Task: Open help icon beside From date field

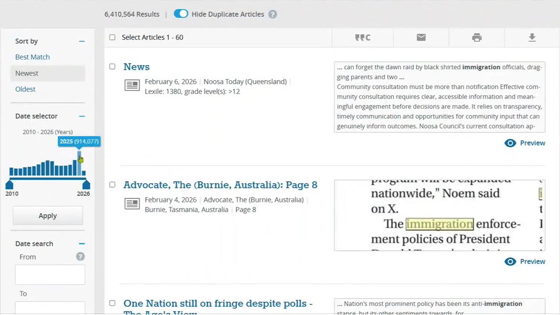Action: [x=80, y=256]
